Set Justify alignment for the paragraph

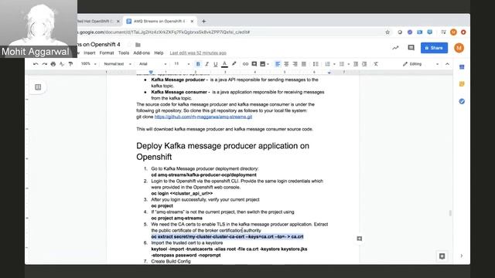pos(304,64)
